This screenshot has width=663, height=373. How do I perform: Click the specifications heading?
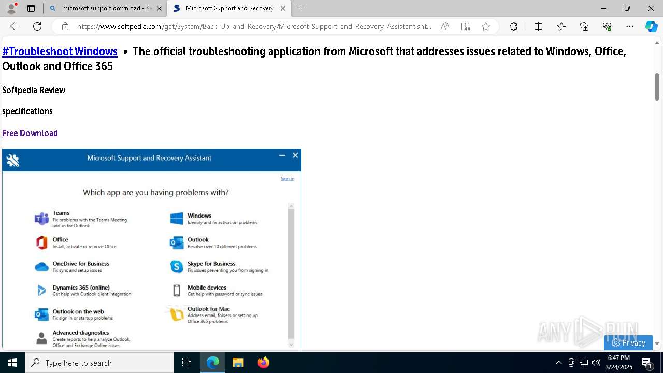(x=27, y=111)
